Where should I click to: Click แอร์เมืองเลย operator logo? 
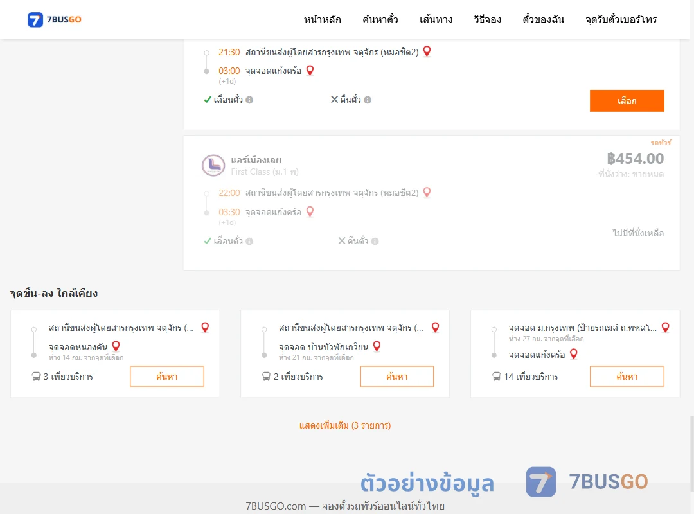click(213, 166)
